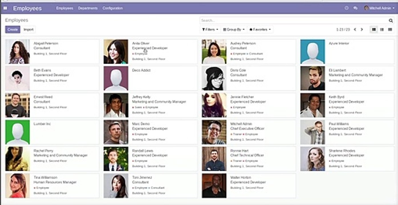Open Keith Byrd's photo
398x205 pixels.
[x=312, y=105]
